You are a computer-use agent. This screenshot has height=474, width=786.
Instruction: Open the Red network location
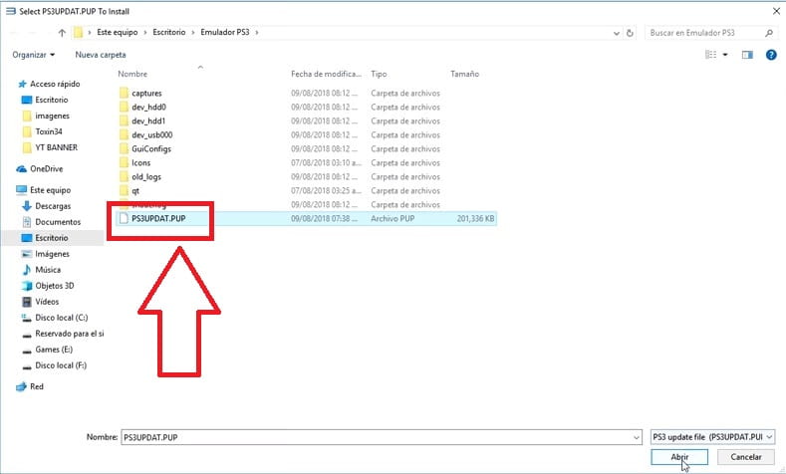(37, 386)
